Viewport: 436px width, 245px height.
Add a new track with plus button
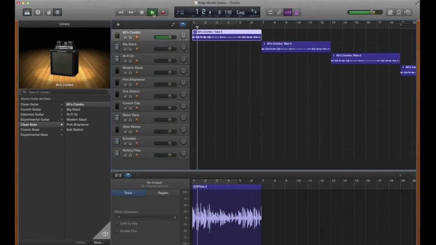pyautogui.click(x=118, y=24)
